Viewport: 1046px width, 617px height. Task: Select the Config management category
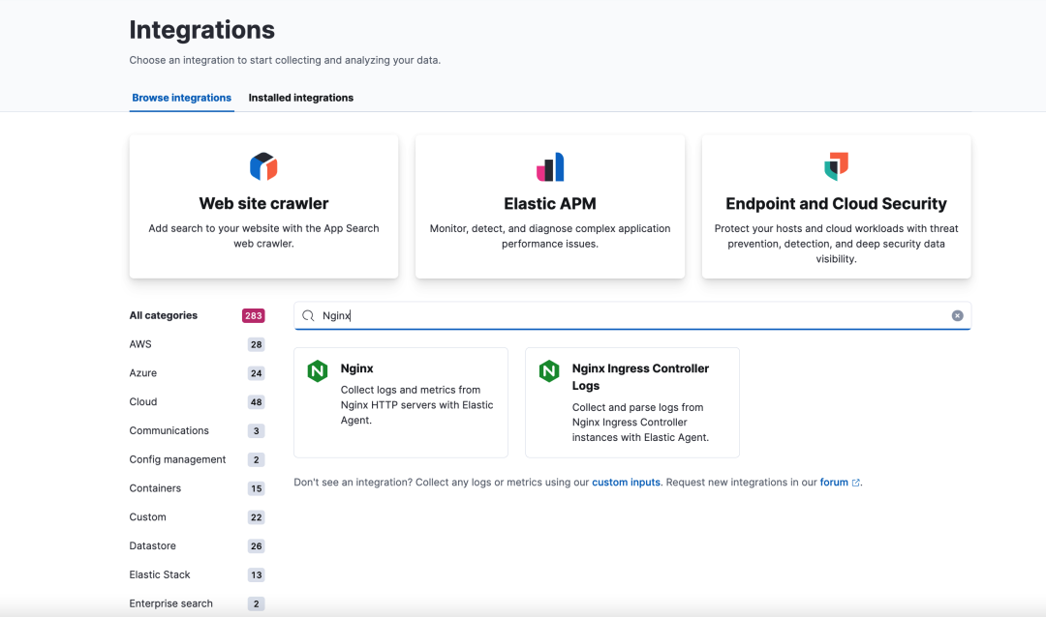point(177,459)
